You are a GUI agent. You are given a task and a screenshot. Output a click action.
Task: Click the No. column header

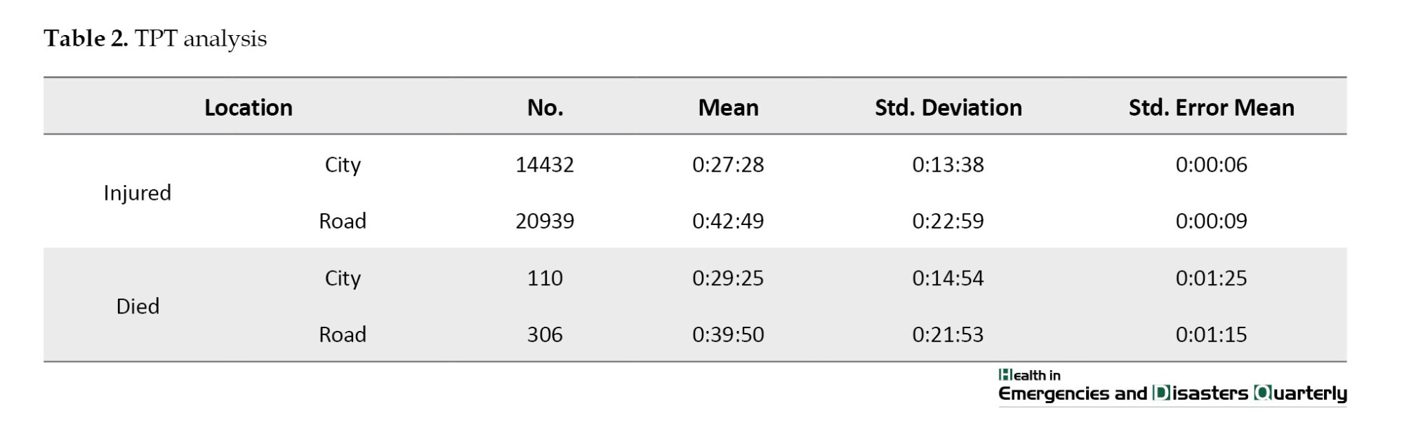tap(545, 107)
